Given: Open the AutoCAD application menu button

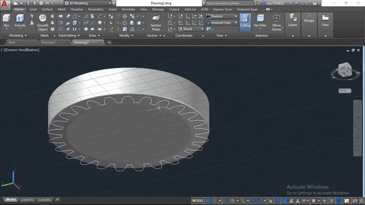Looking at the screenshot, I should (x=5, y=5).
